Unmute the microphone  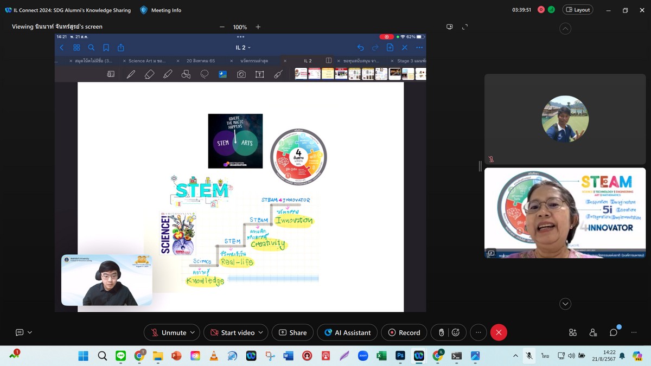tap(168, 332)
